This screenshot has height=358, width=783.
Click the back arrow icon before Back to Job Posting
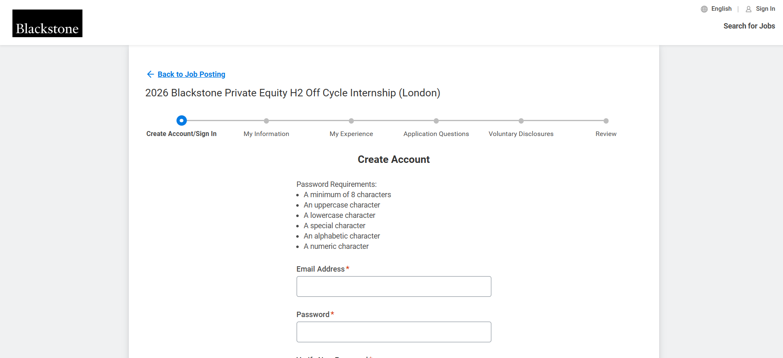pyautogui.click(x=150, y=74)
